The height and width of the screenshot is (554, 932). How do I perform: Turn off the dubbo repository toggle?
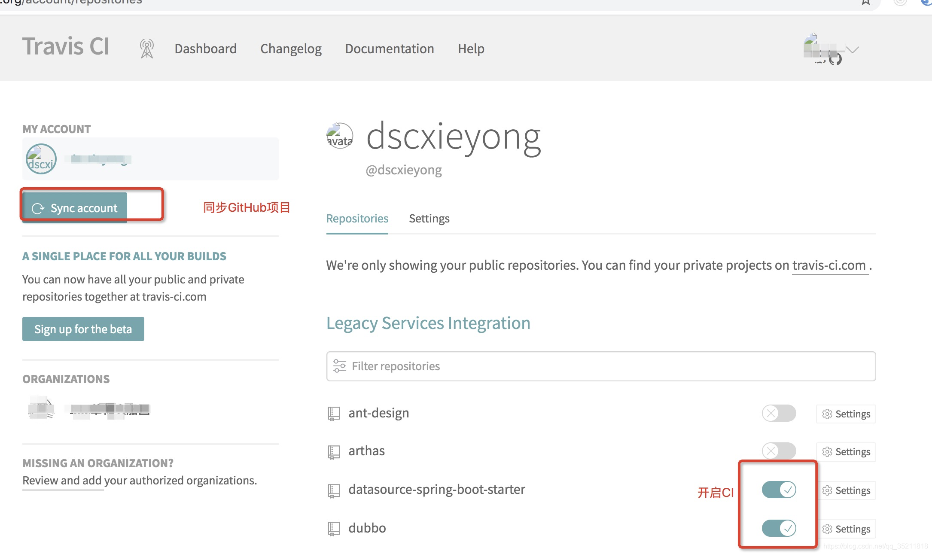tap(778, 528)
